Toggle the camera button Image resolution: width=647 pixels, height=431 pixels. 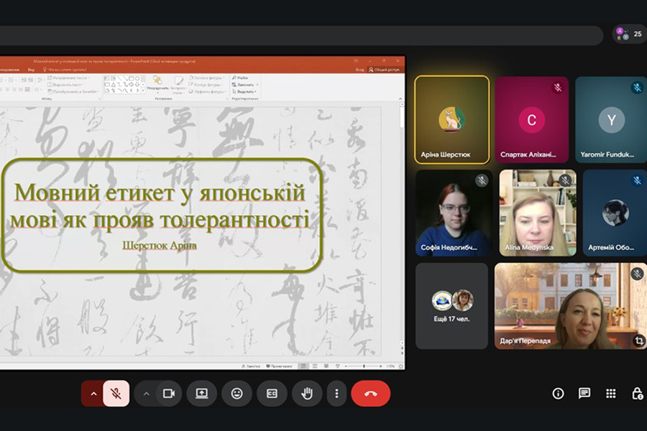click(169, 394)
